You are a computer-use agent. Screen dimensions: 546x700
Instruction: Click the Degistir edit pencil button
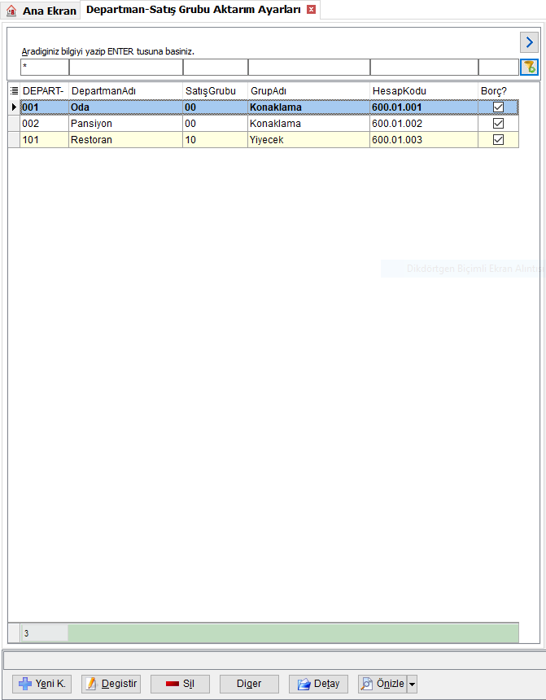tap(111, 684)
